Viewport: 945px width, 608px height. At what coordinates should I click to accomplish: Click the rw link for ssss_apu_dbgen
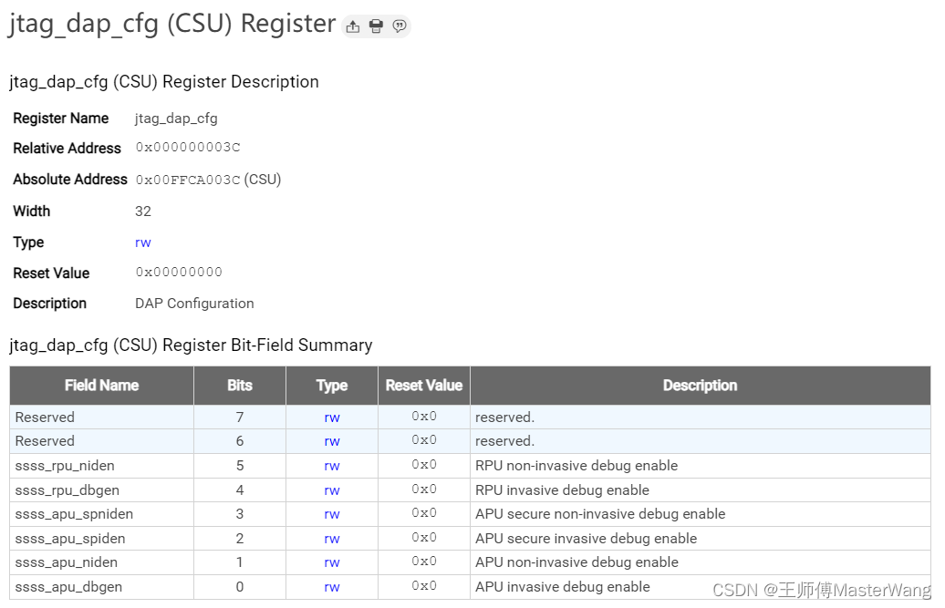(x=332, y=587)
